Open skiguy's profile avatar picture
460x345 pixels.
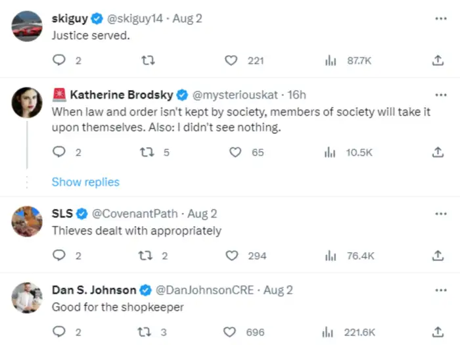coord(27,26)
